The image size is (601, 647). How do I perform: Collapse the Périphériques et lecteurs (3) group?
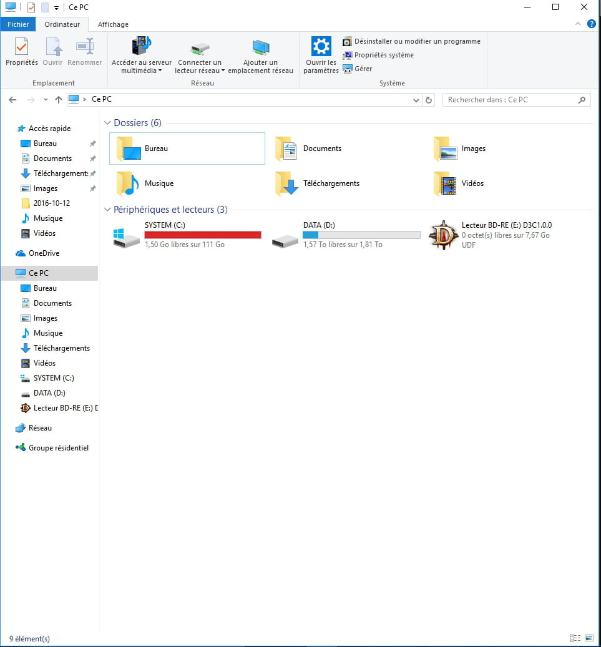[107, 209]
